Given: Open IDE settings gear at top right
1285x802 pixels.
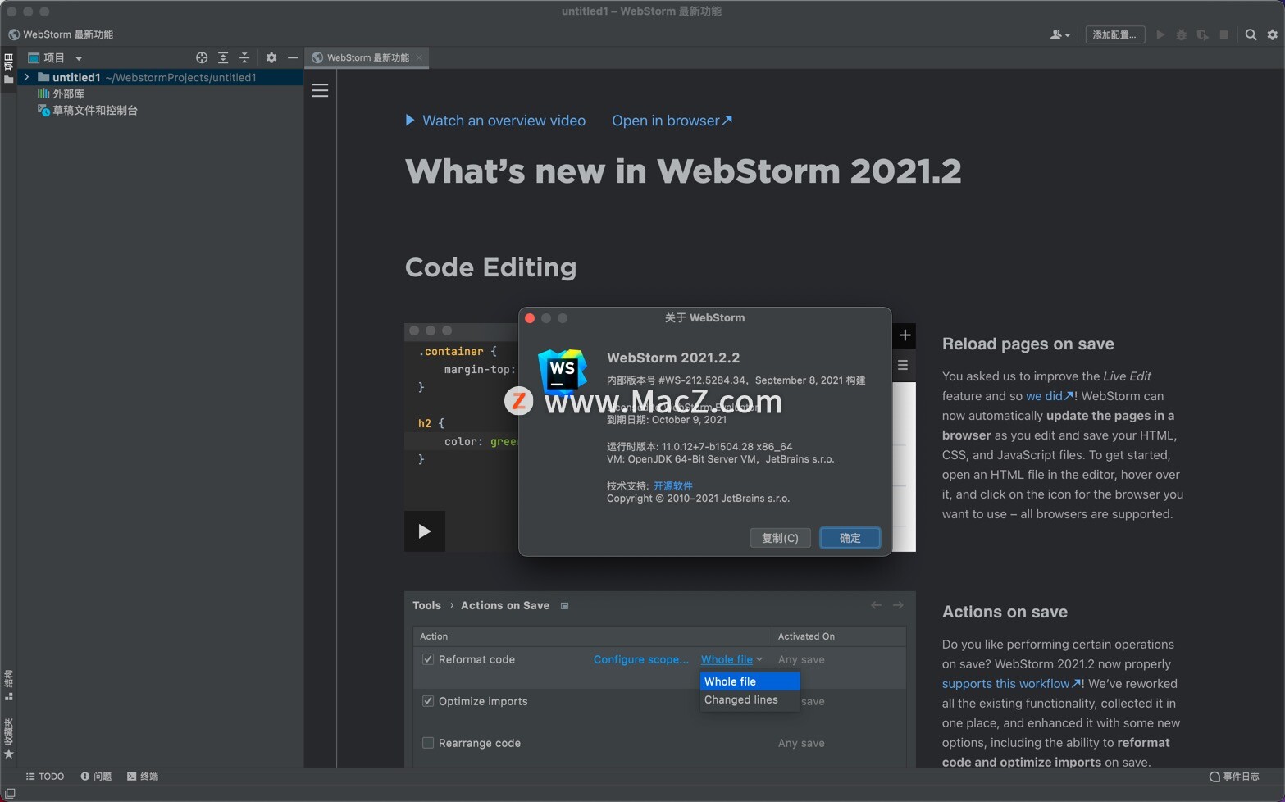Looking at the screenshot, I should pos(1273,34).
